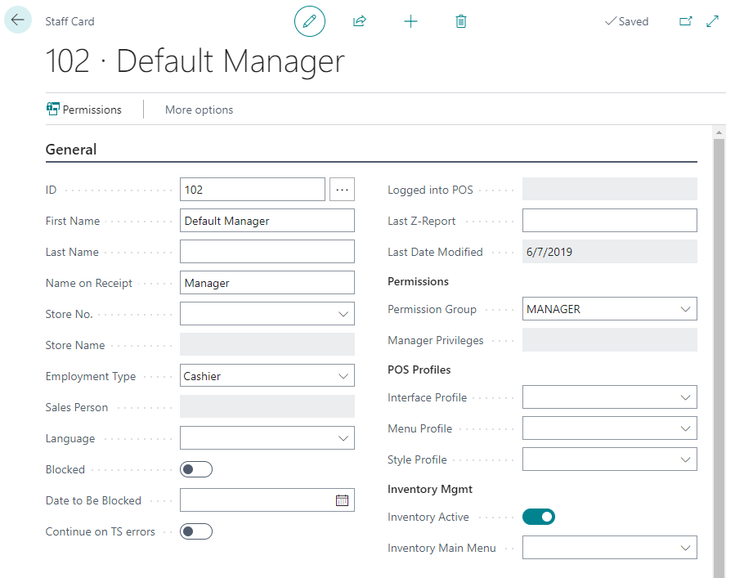The height and width of the screenshot is (578, 735).
Task: Open staff card in new window
Action: tap(686, 21)
